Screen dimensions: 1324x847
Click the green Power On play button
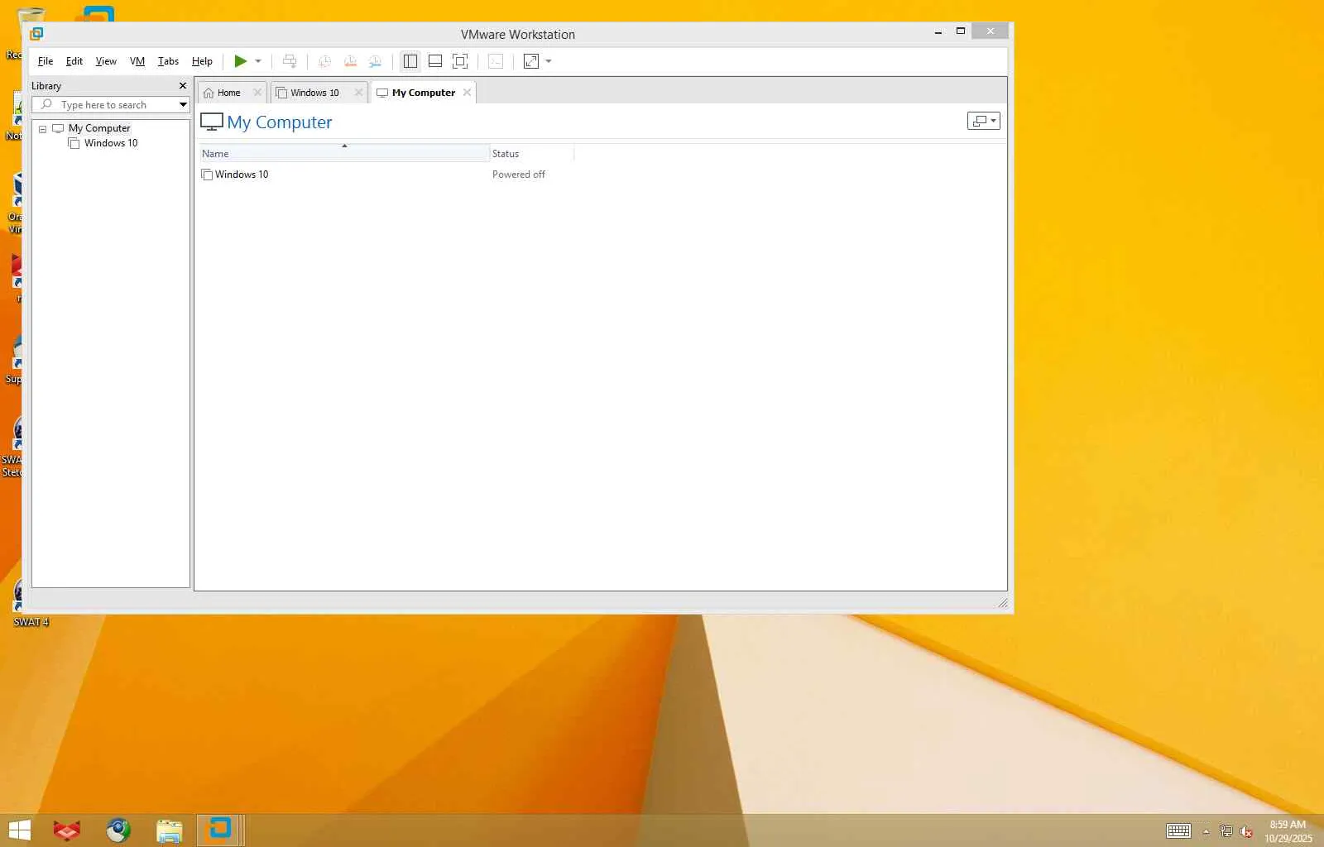[x=240, y=61]
